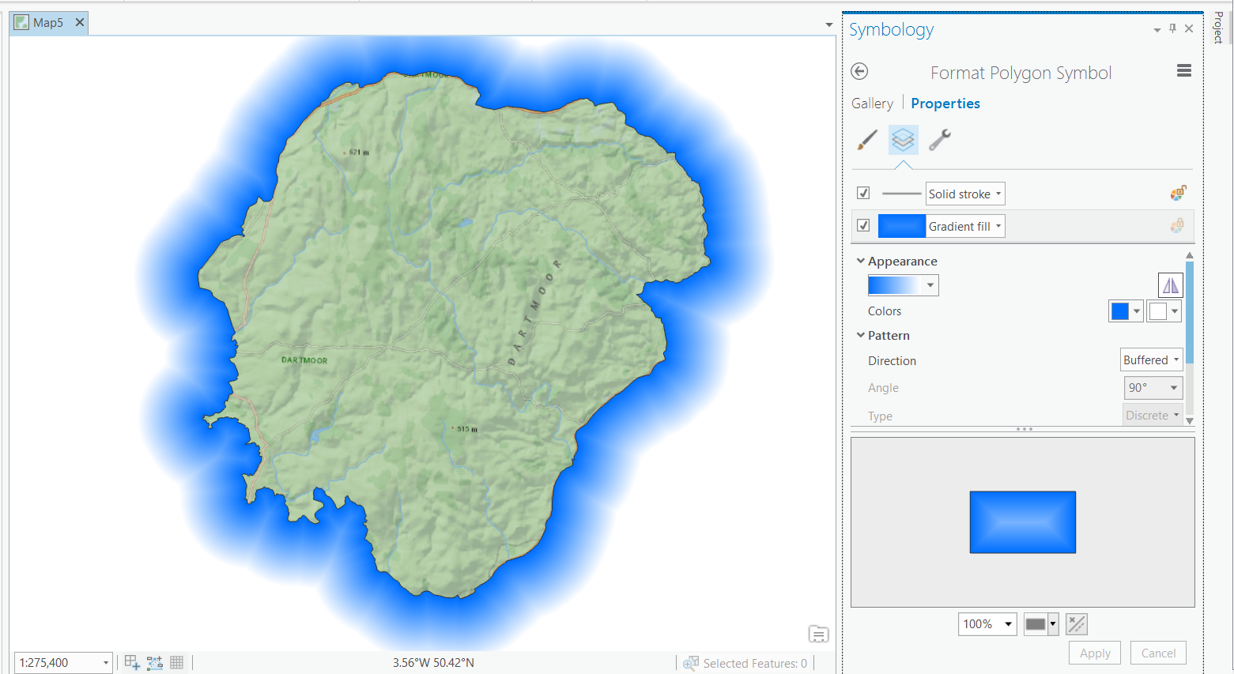Switch to the Properties tab
The height and width of the screenshot is (674, 1234).
945,104
